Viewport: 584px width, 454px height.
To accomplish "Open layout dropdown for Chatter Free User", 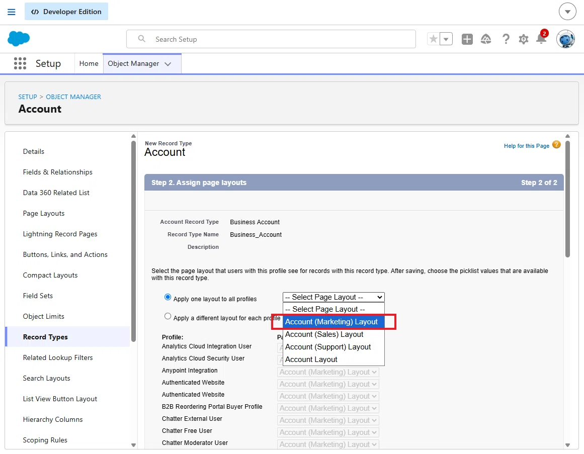I will coord(328,432).
